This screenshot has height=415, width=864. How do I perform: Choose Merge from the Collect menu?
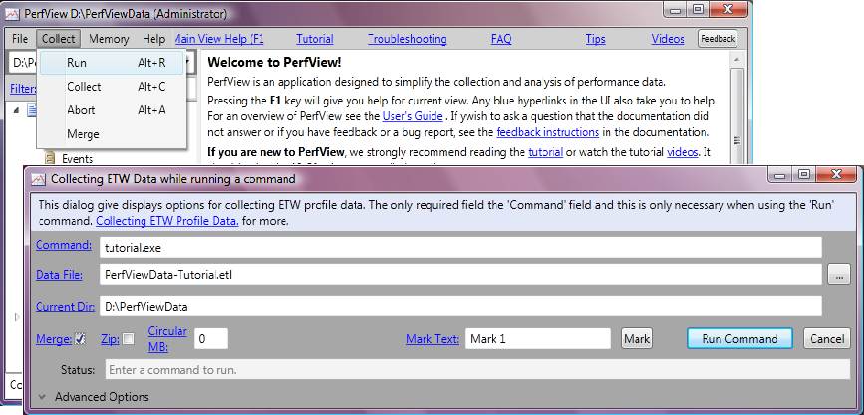click(x=112, y=133)
